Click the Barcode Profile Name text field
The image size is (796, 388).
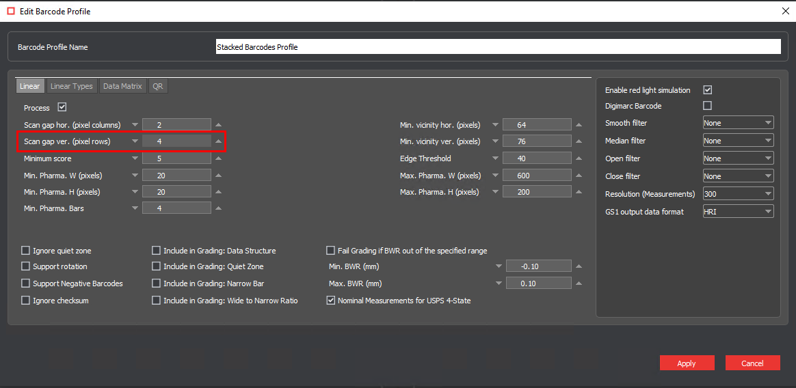tap(497, 47)
